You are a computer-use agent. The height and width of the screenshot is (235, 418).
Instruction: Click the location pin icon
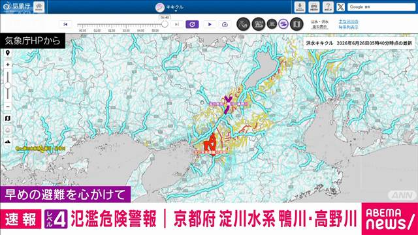[x=7, y=53]
